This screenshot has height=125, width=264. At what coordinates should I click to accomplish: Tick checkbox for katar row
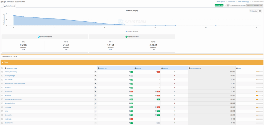point(2,111)
